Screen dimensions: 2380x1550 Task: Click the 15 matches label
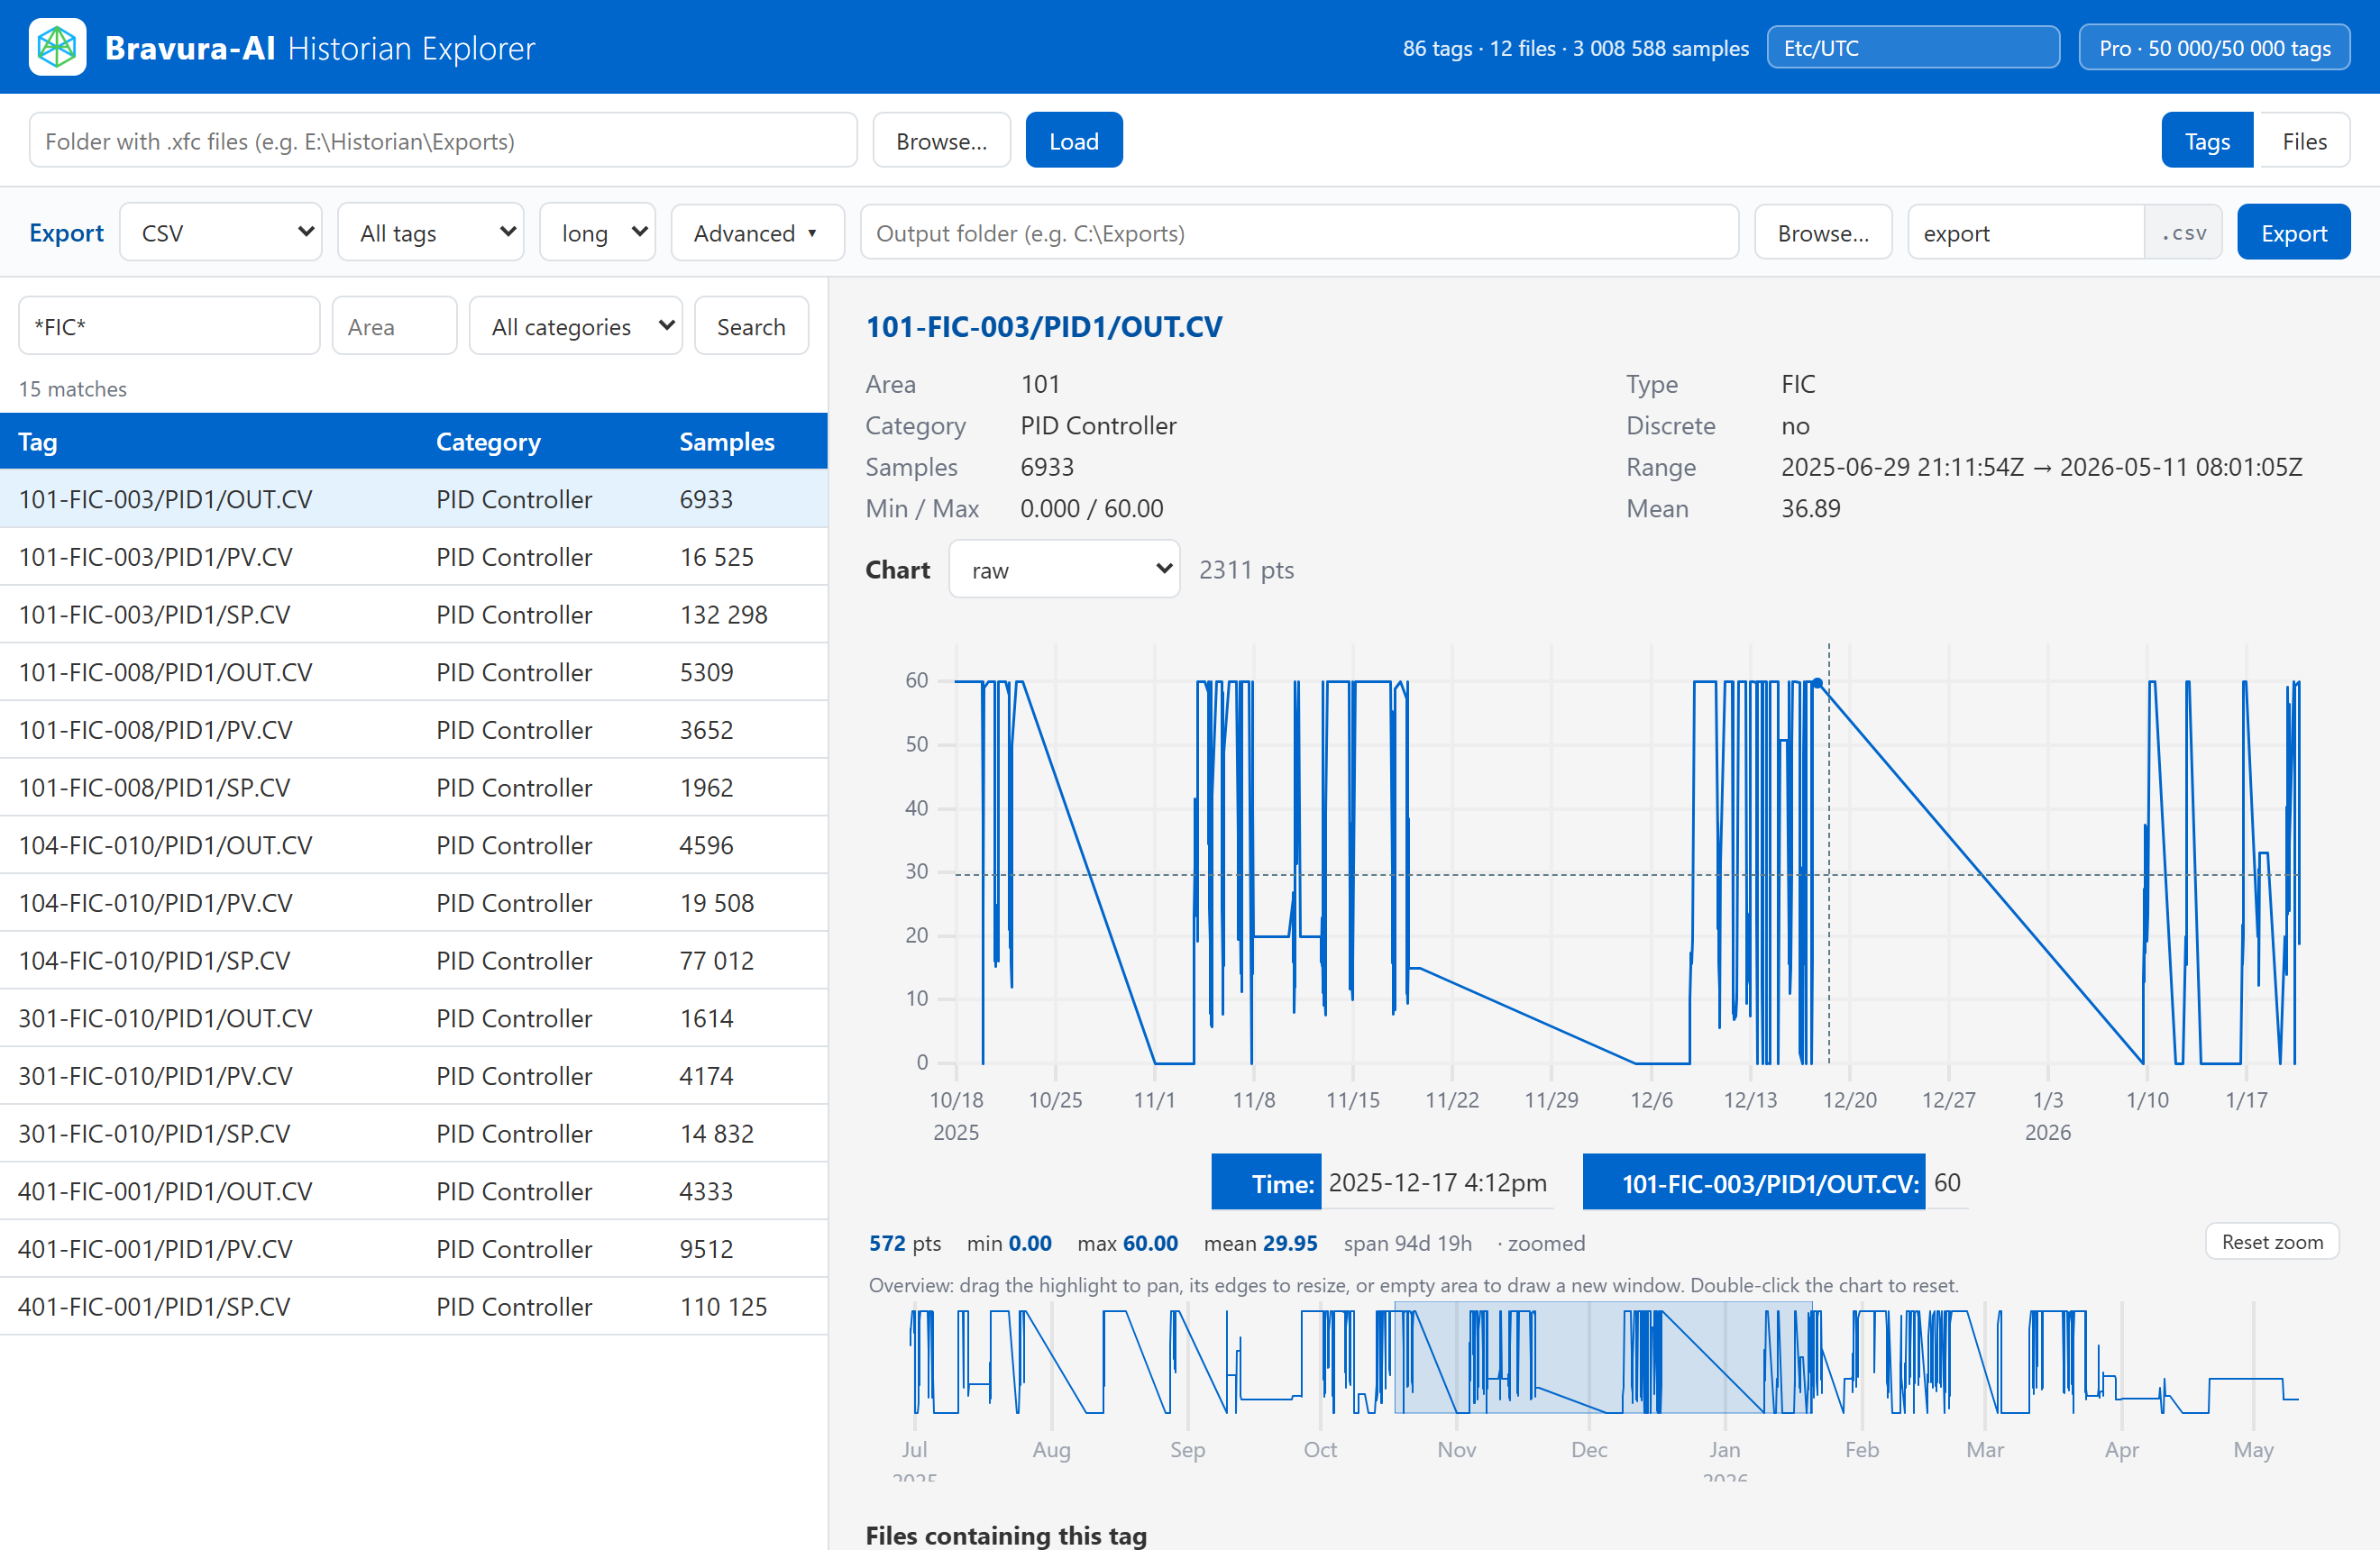(x=73, y=387)
